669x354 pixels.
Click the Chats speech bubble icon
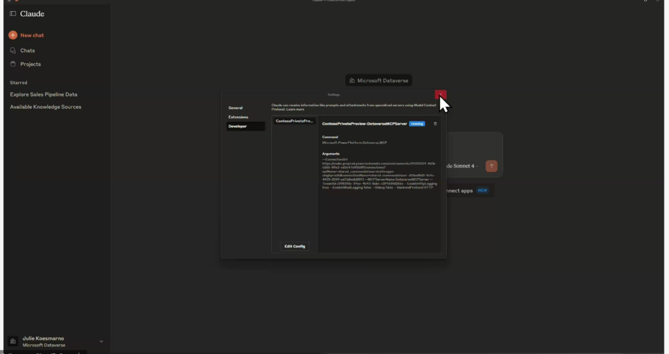pos(13,50)
